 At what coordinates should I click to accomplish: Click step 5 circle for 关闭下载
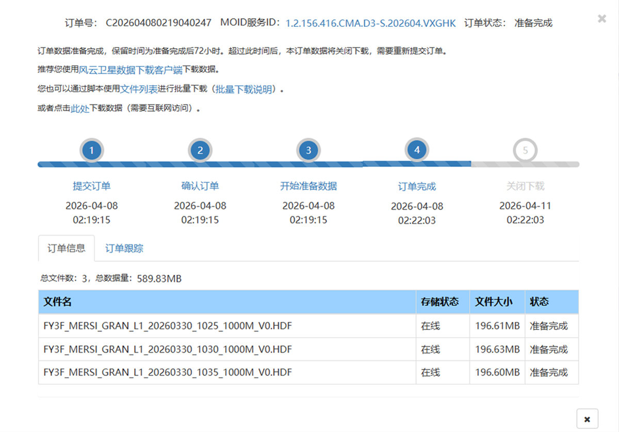[525, 151]
